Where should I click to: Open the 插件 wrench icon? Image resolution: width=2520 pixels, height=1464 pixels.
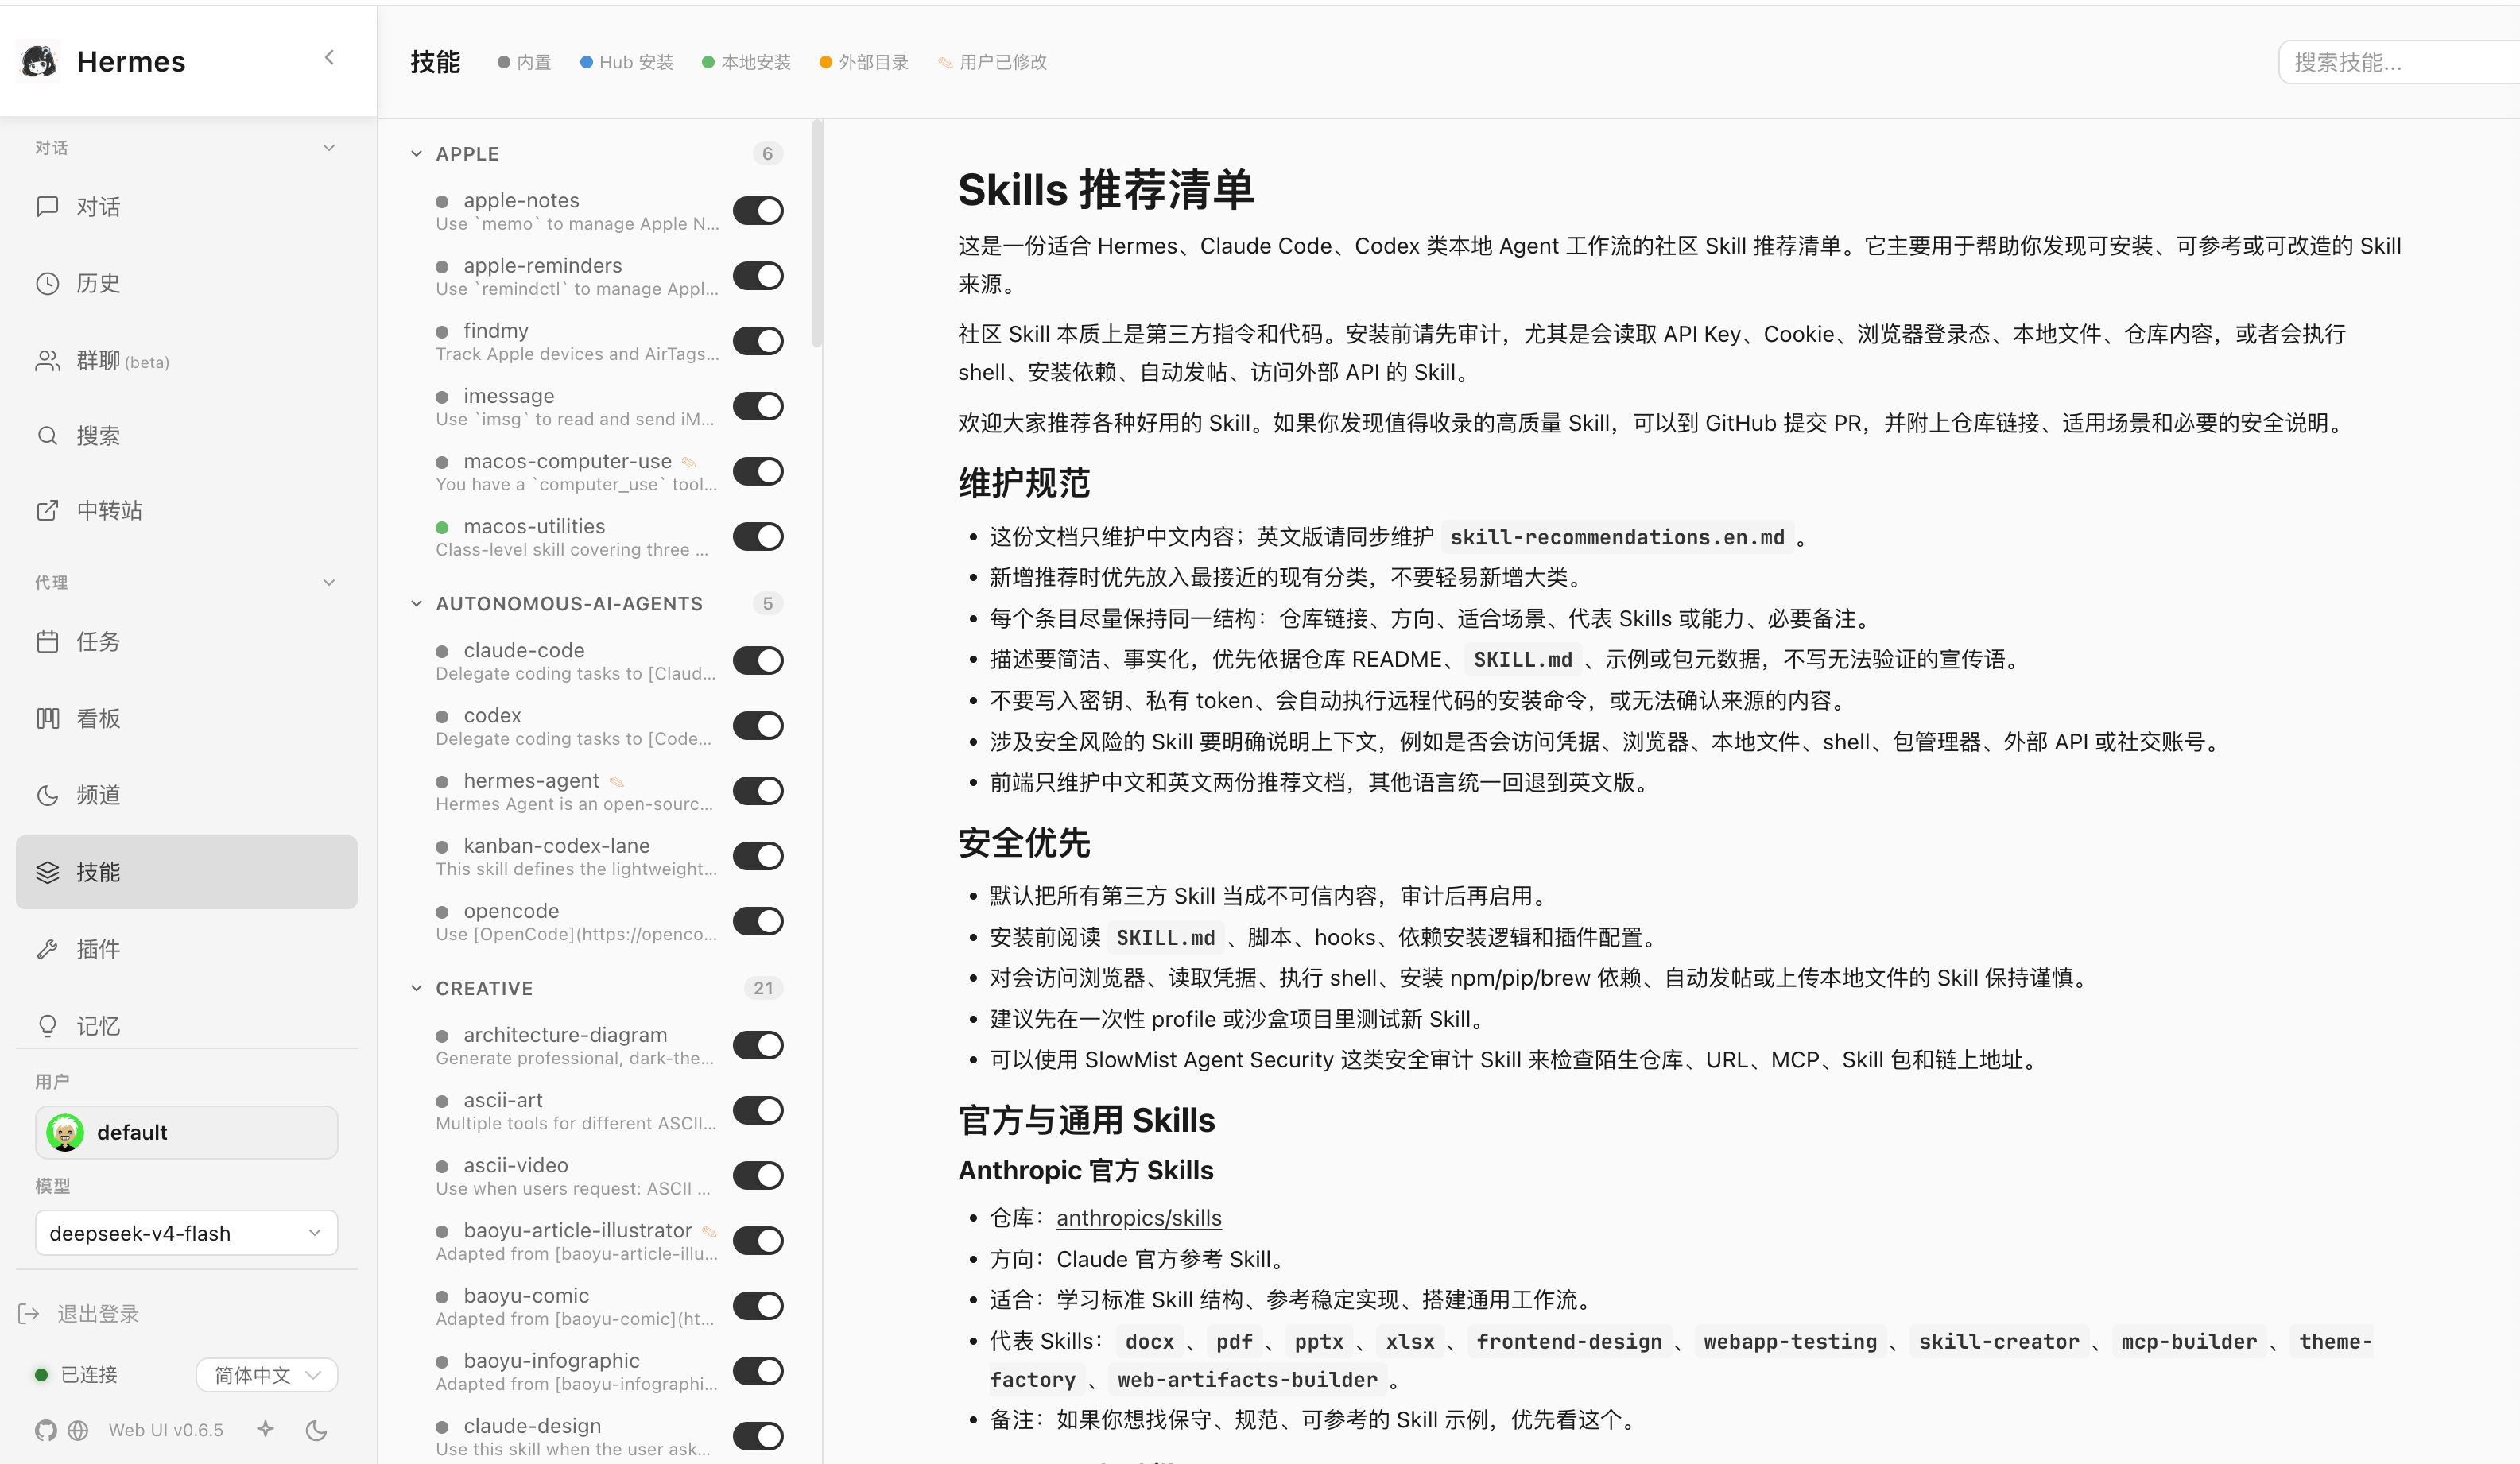tap(47, 949)
